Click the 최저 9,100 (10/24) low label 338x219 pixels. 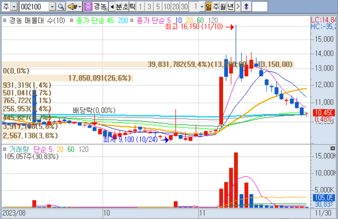(130, 140)
